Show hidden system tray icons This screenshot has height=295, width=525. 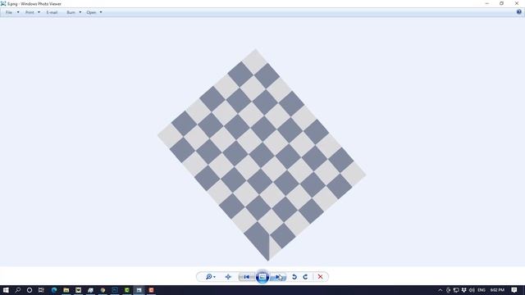click(440, 290)
